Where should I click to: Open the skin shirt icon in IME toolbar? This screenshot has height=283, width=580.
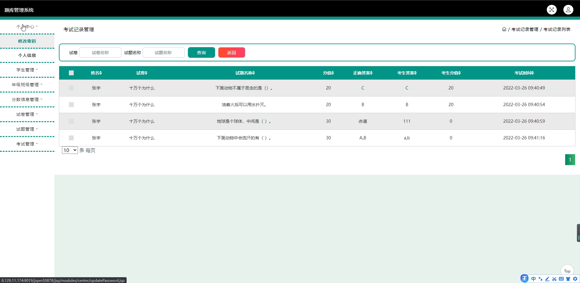coord(568,279)
